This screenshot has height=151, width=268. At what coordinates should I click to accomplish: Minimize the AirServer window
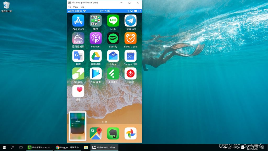[x=121, y=3]
